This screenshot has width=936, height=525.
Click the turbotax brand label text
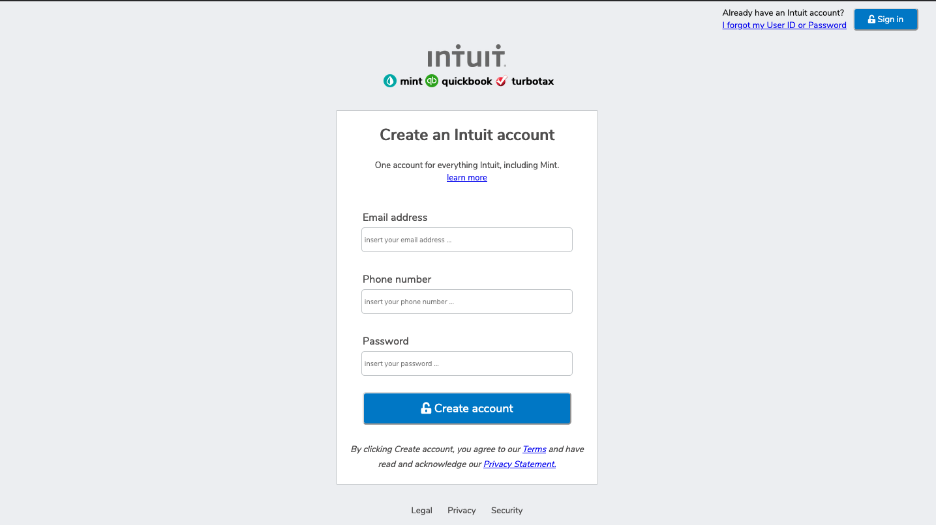532,81
